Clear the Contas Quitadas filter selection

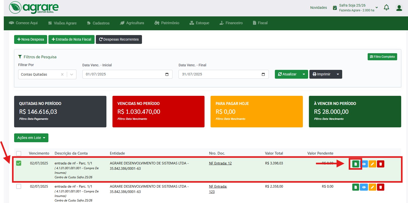pyautogui.click(x=62, y=74)
